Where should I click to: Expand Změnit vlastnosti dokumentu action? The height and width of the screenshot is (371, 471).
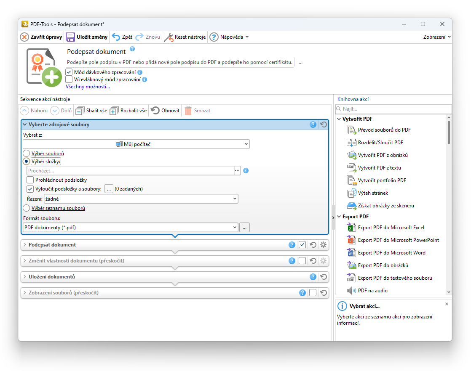pyautogui.click(x=25, y=261)
